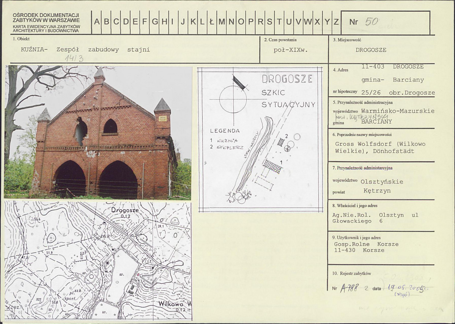Click the Drogosze Szkic Sytuacyjny title

click(288, 91)
